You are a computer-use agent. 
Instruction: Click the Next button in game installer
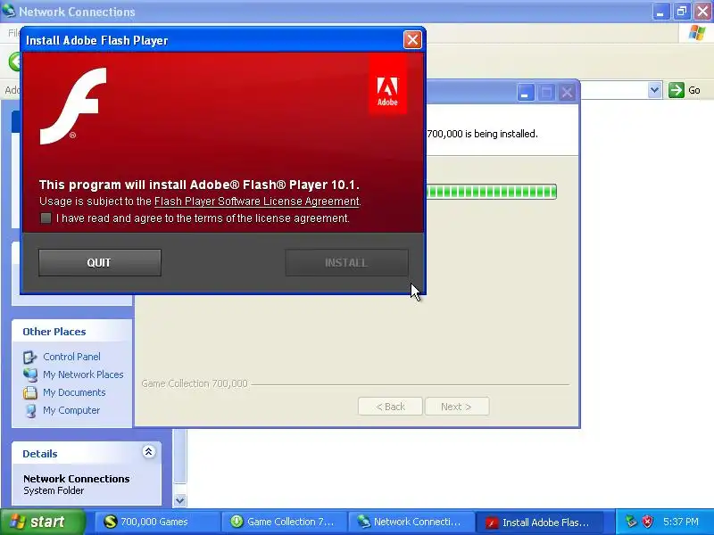457,407
